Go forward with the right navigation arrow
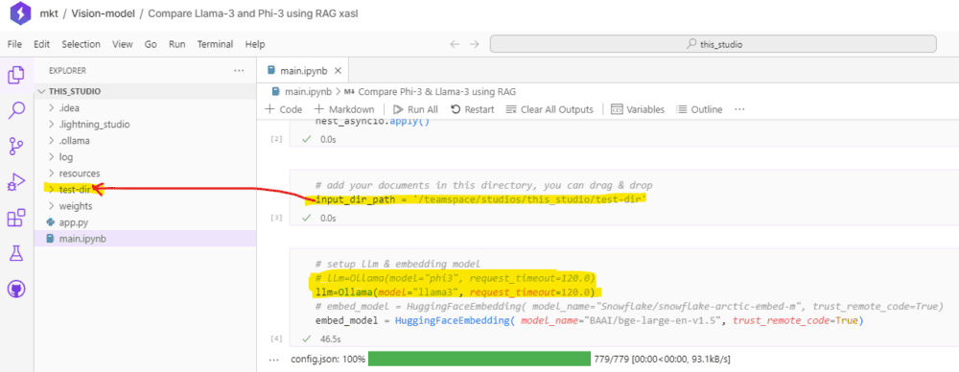 pos(474,44)
